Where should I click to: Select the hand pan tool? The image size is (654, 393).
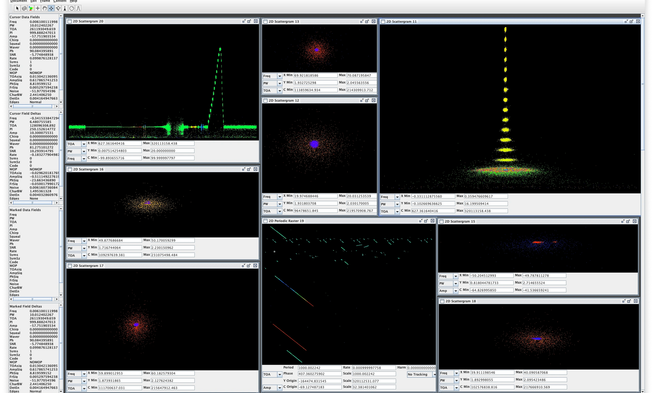coord(44,8)
